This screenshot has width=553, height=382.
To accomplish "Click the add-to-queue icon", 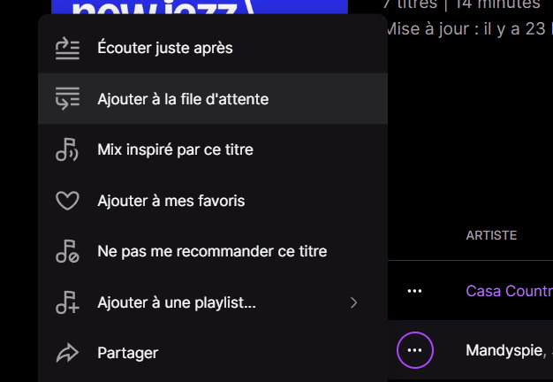I will 67,99.
